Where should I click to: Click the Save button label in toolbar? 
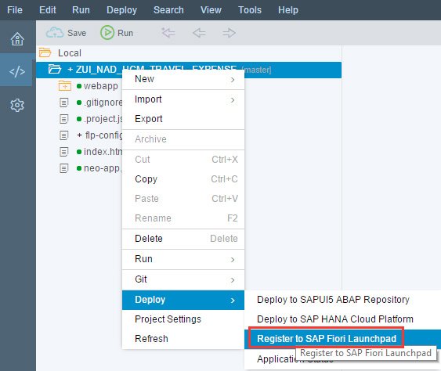click(x=77, y=33)
